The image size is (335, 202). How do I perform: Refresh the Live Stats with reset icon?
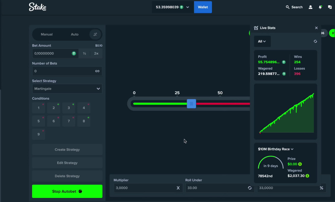(315, 41)
